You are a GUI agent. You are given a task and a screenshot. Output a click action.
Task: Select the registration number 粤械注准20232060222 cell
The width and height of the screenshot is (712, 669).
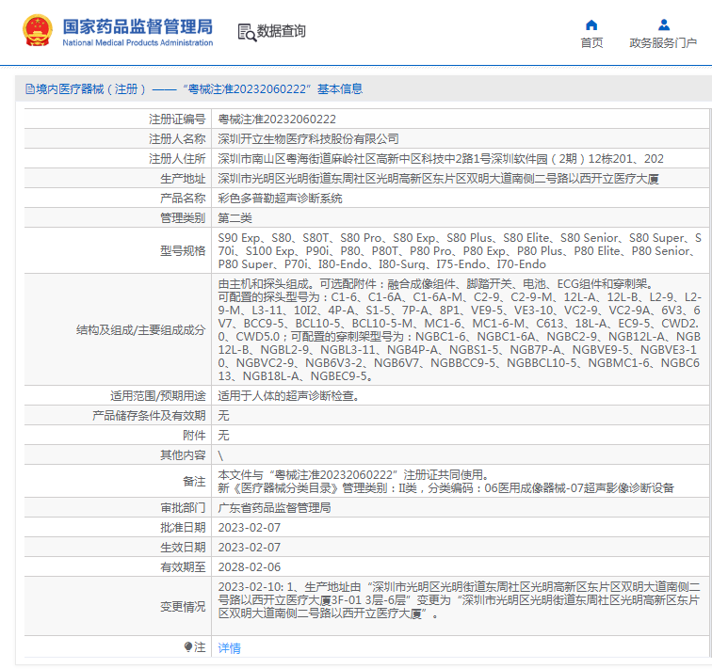[x=277, y=119]
